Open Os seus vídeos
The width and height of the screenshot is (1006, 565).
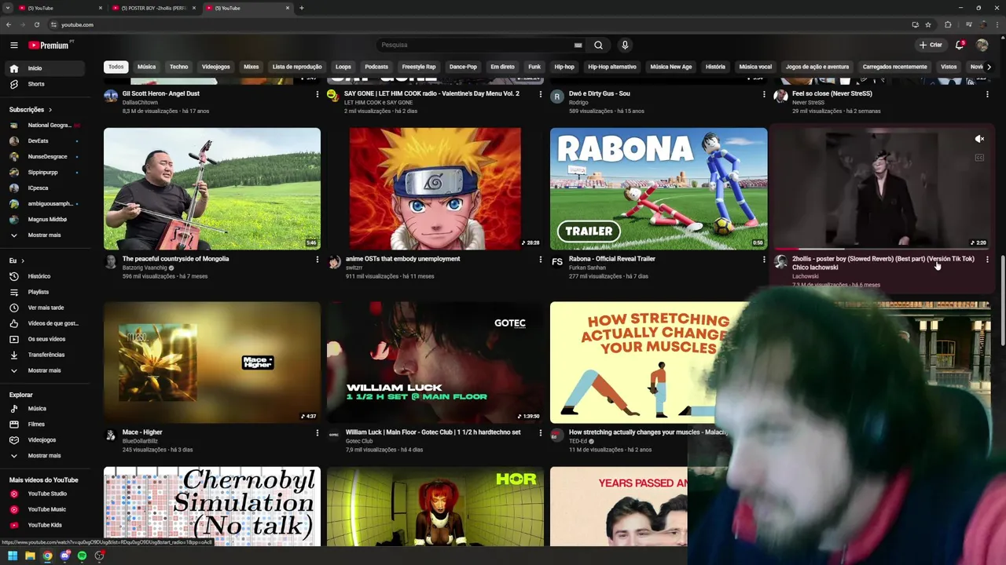(x=46, y=339)
